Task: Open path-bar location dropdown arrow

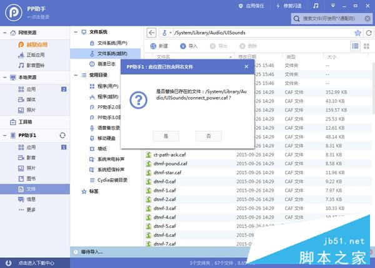Action: [170, 33]
